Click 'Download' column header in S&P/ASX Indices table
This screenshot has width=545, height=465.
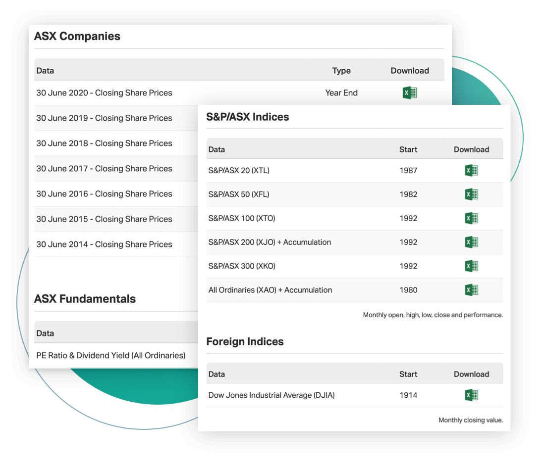point(472,149)
